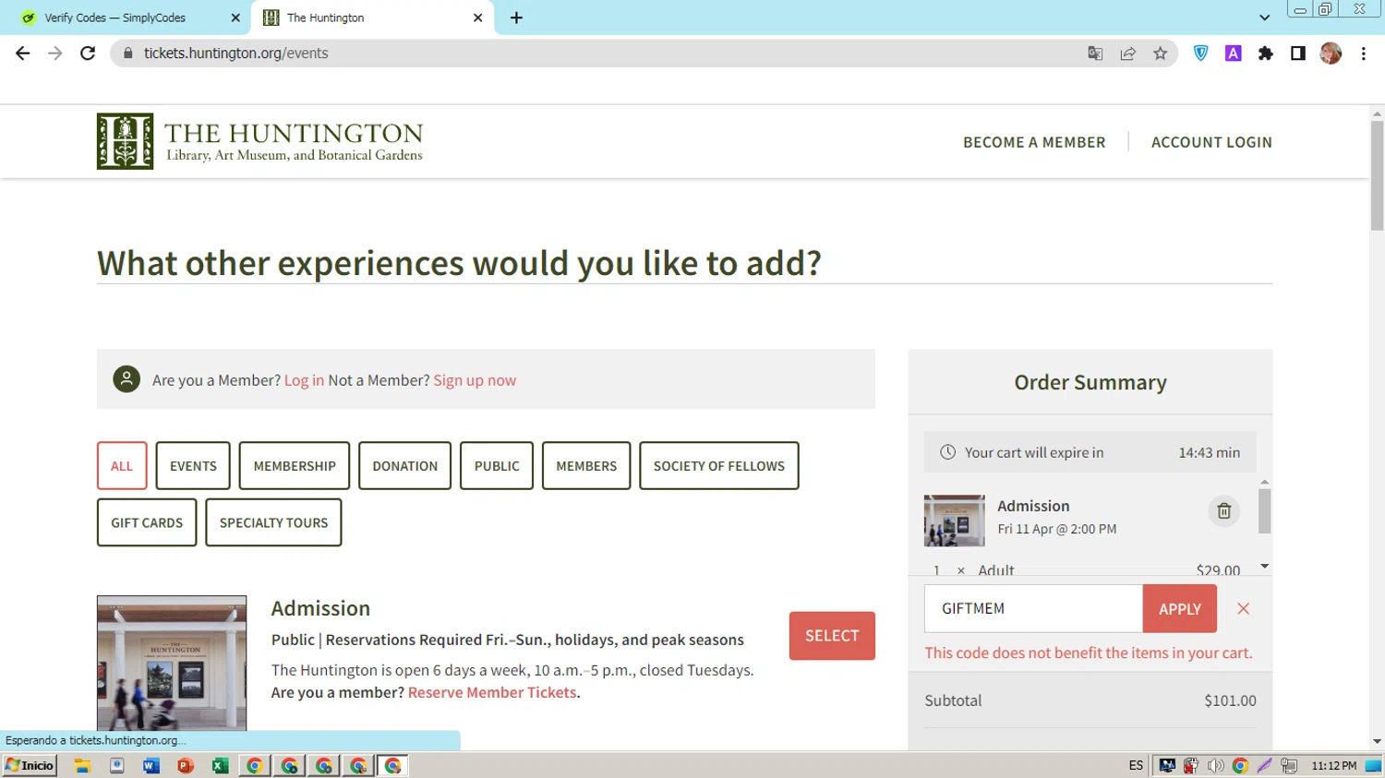Screen dimensions: 1385x778
Task: Close the Verify Codes tab
Action: click(x=235, y=18)
